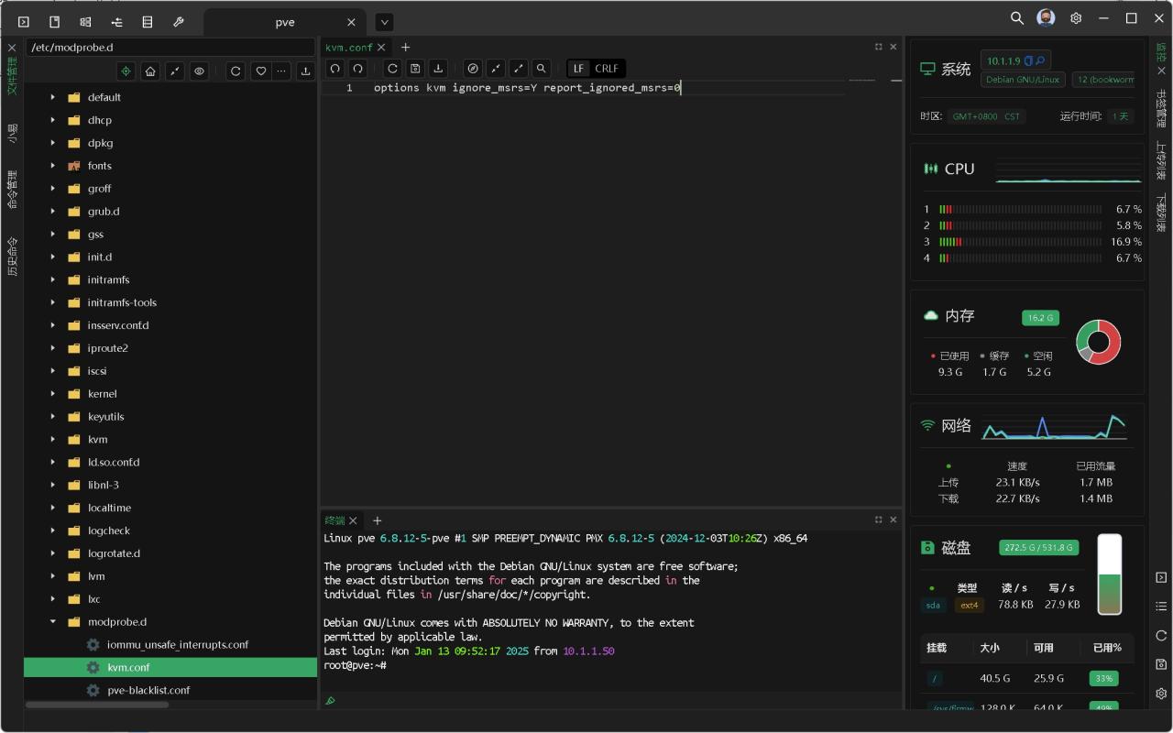Click the wrench tools icon in top bar
This screenshot has height=733, width=1173.
click(179, 21)
